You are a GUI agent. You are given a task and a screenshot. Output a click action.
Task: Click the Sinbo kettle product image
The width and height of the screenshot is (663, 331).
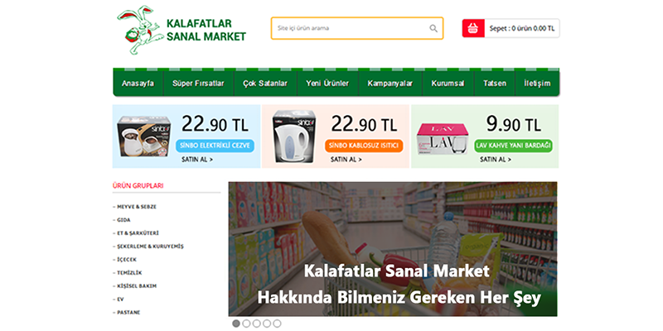(x=294, y=137)
